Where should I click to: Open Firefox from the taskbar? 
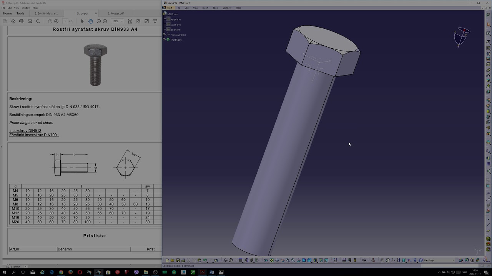[x=70, y=272]
